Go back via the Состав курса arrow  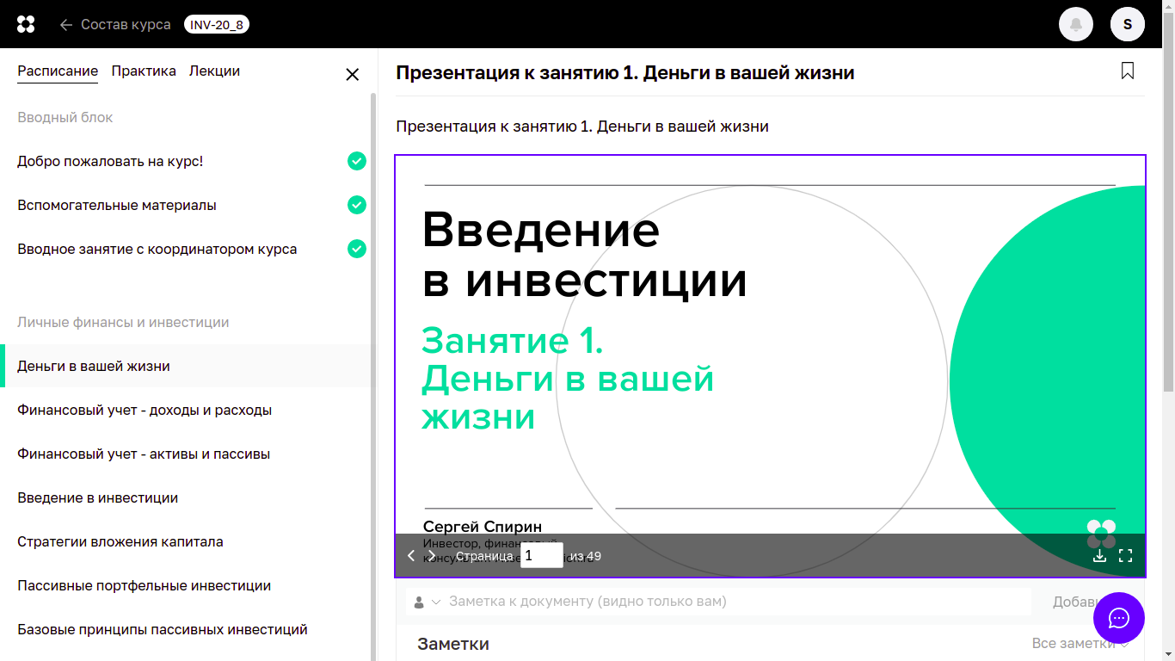(x=66, y=25)
